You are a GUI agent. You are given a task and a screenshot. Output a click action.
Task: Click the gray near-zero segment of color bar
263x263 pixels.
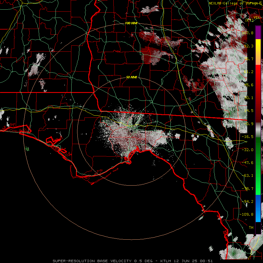[258, 130]
